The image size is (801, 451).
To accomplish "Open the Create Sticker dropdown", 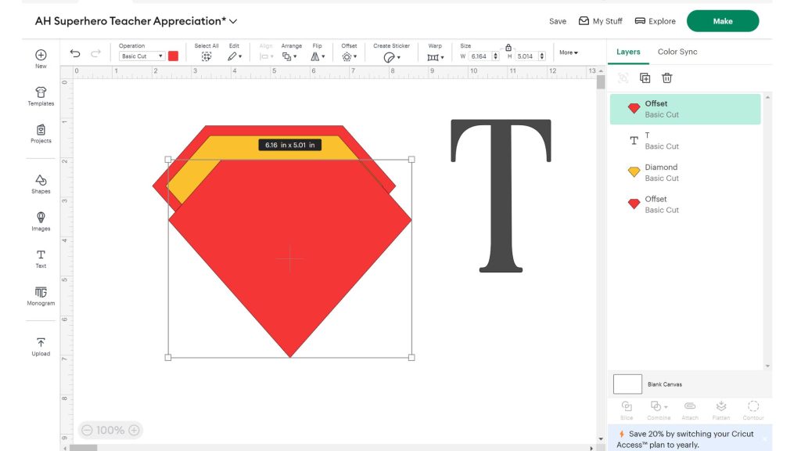I will 392,57.
